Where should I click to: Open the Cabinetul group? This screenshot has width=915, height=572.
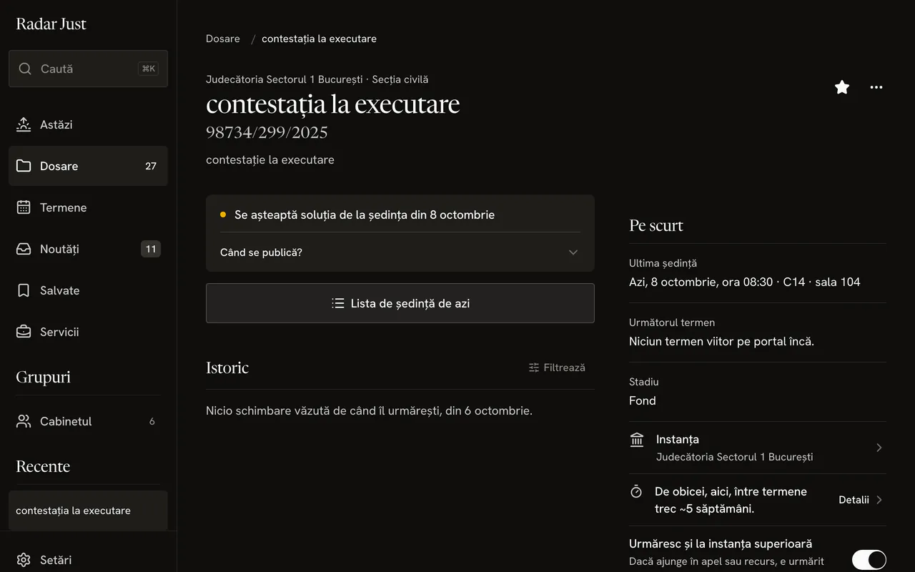click(x=88, y=421)
